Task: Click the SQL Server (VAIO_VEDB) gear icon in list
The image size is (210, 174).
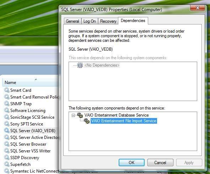Action: [6, 130]
